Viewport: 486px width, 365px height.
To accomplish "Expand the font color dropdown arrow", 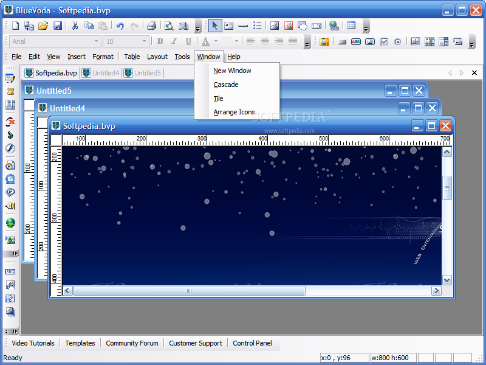I will (216, 41).
